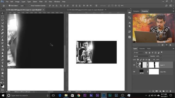Open the Filter menu
The image size is (175, 98).
coord(41,2)
